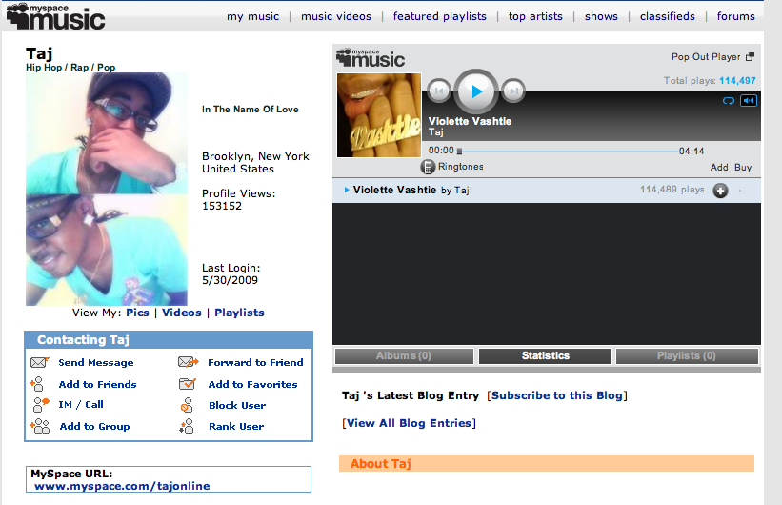This screenshot has height=505, width=782.
Task: Click the Send Message envelope icon
Action: coord(39,363)
